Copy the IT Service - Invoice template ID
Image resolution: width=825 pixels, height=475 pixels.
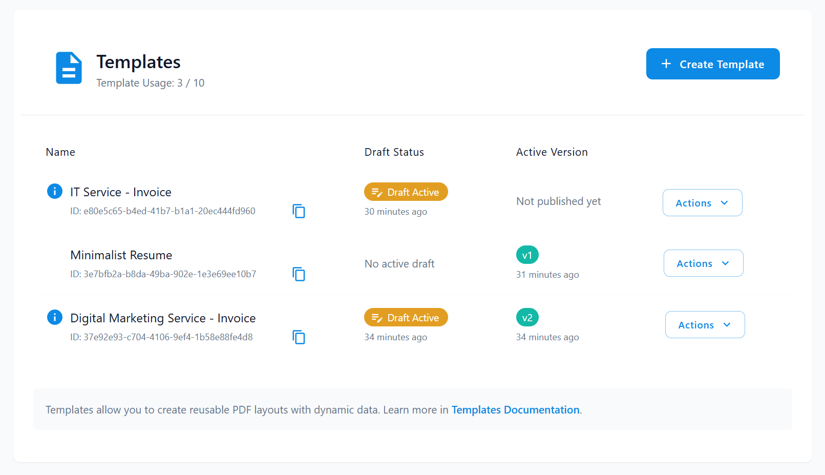pyautogui.click(x=299, y=211)
